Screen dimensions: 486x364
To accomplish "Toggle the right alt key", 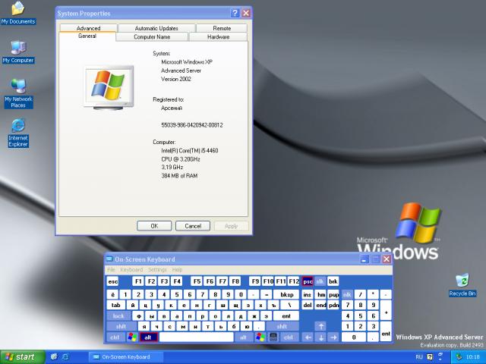I will (244, 337).
